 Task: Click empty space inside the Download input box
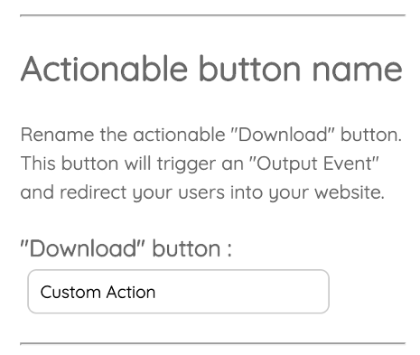pos(241,292)
